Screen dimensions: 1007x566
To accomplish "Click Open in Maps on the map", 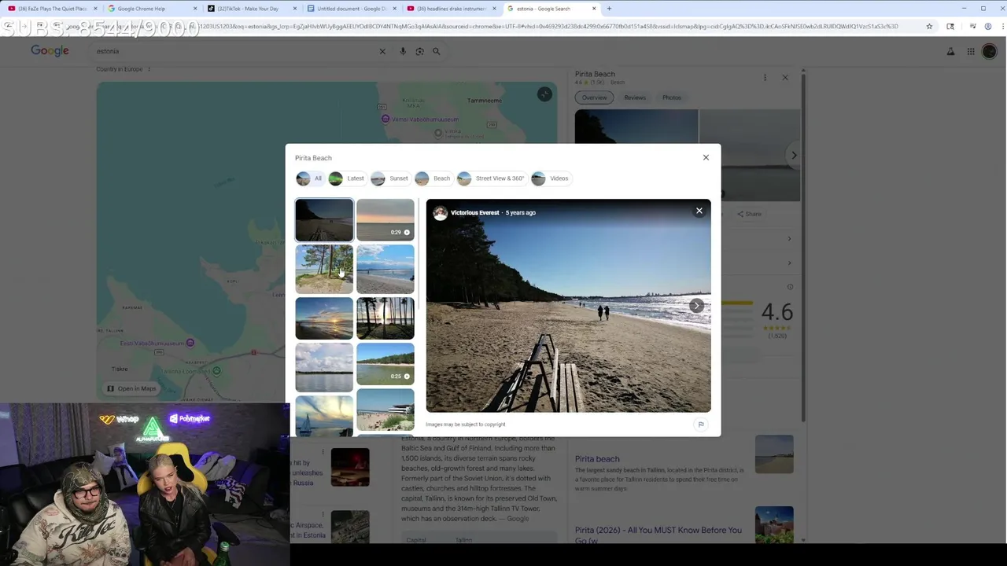I will click(x=131, y=388).
